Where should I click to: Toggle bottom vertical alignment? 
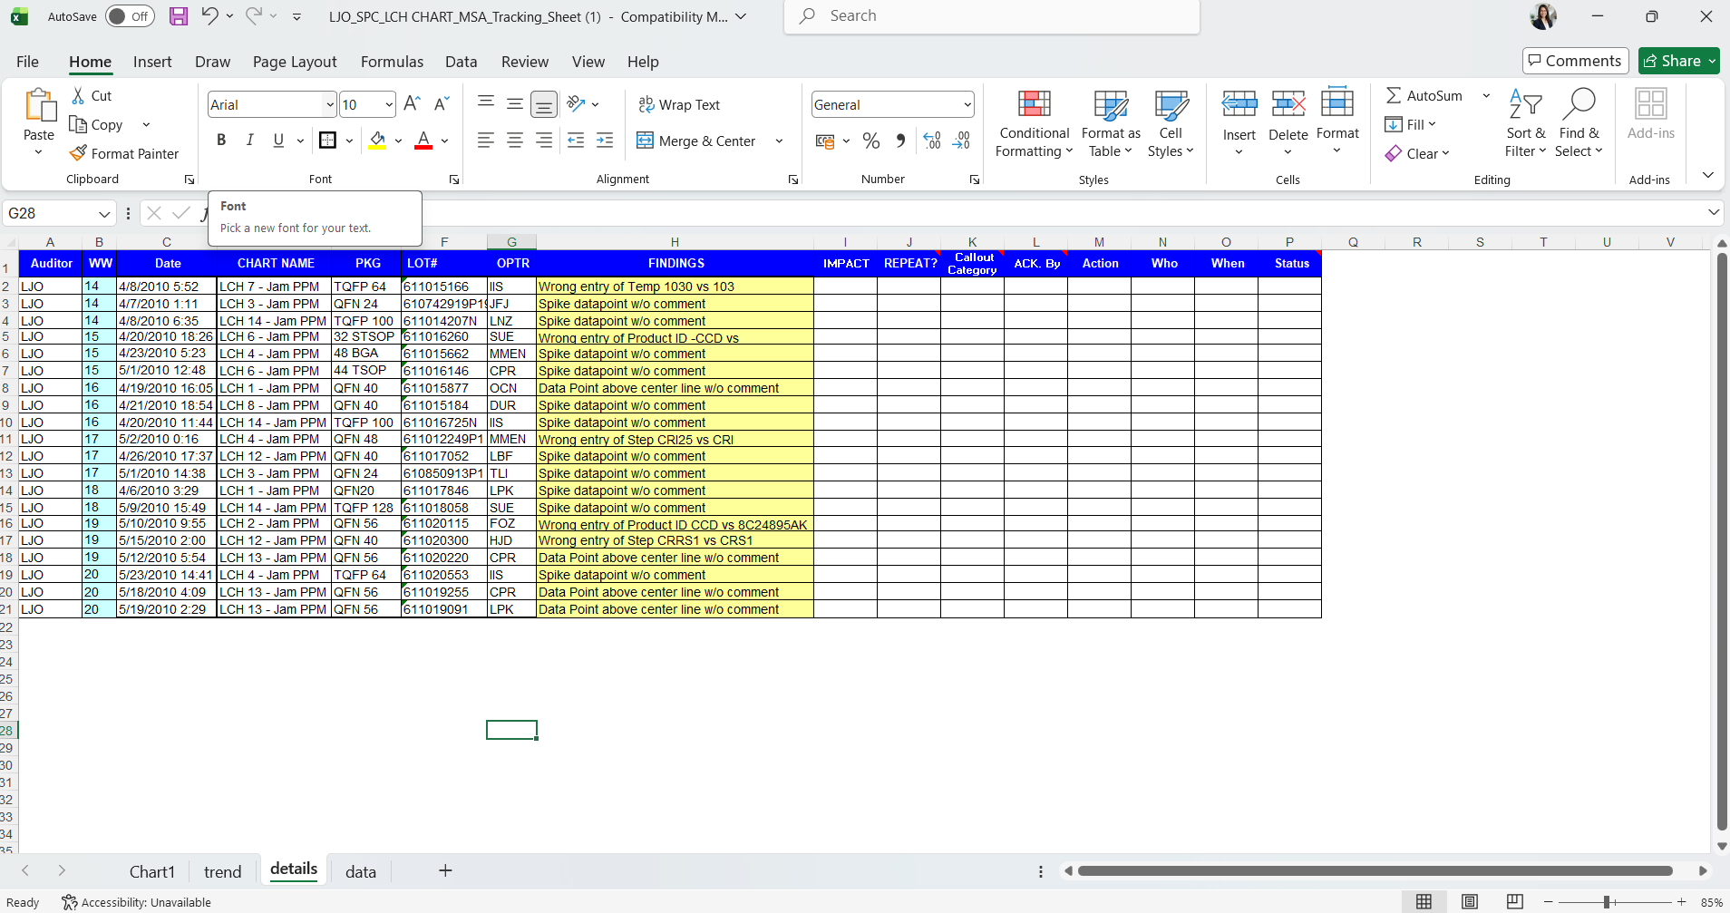coord(543,104)
